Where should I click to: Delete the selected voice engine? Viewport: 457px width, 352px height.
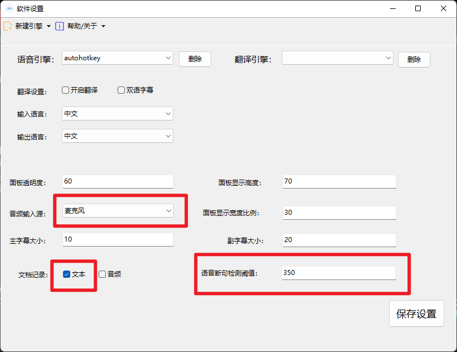coord(195,59)
